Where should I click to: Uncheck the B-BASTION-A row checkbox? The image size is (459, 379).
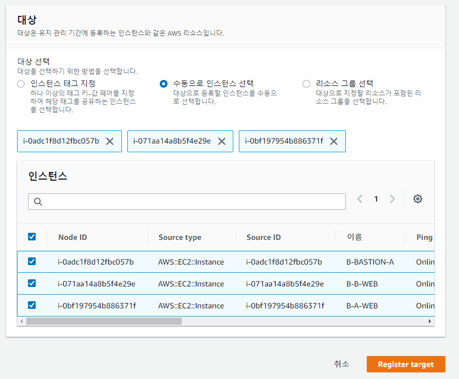pyautogui.click(x=32, y=261)
